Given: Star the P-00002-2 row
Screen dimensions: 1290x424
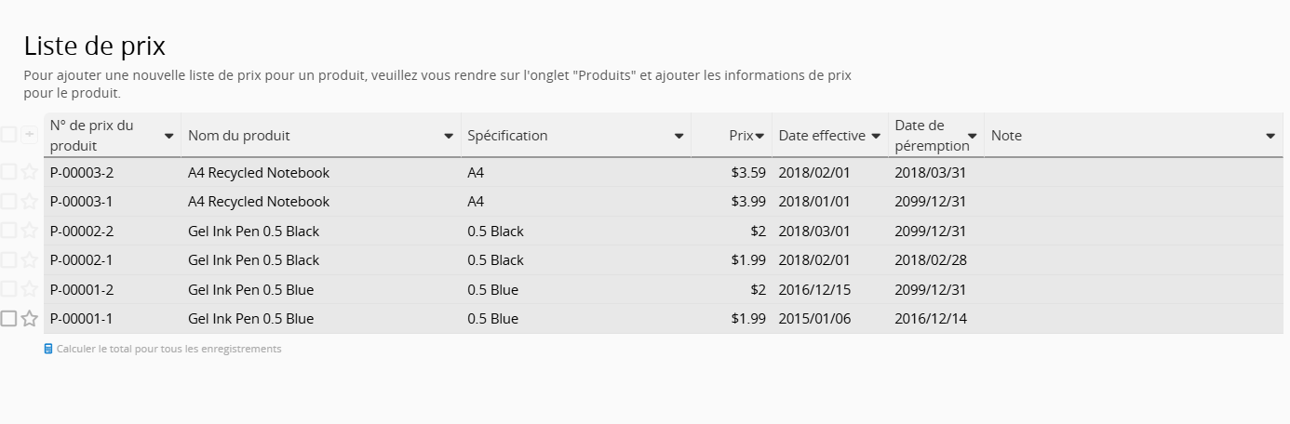Looking at the screenshot, I should [x=30, y=231].
